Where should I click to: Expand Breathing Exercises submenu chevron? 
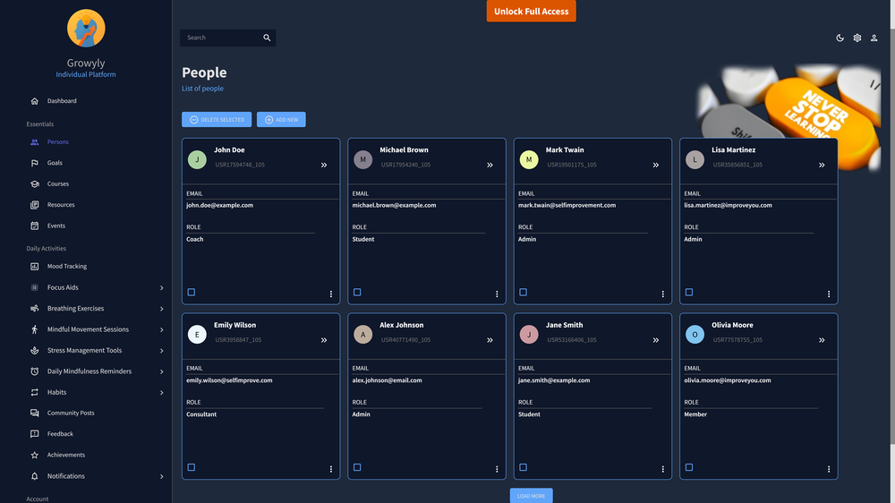[x=161, y=309]
